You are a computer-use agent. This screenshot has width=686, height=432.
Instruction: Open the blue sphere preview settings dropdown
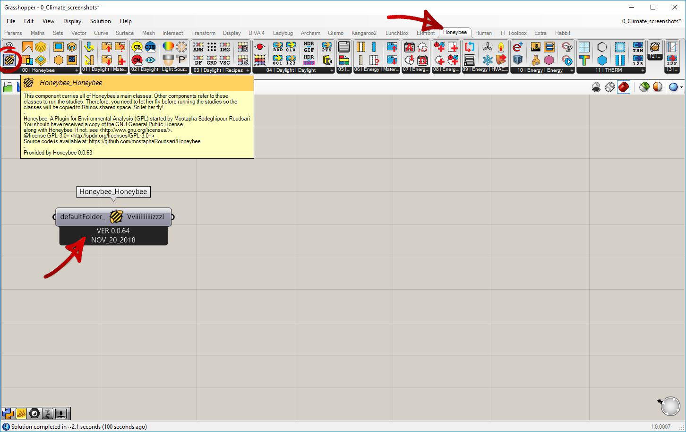[681, 87]
